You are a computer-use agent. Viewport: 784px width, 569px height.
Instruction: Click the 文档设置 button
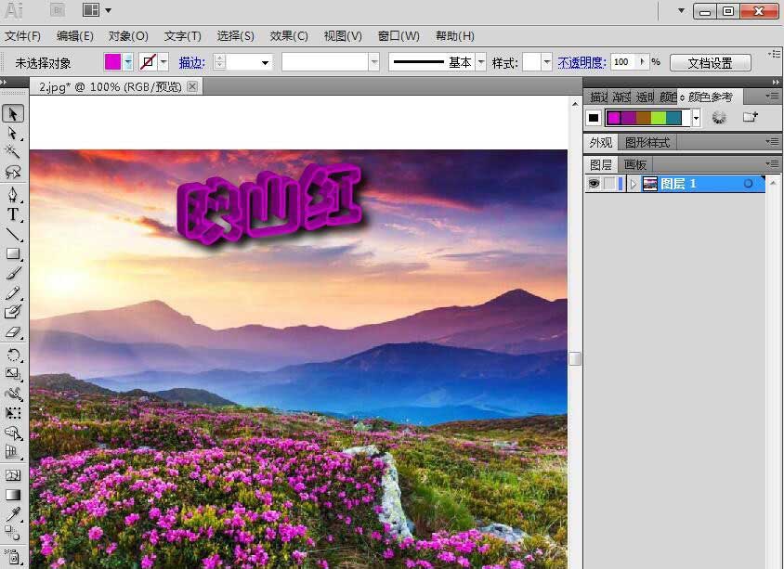(x=710, y=63)
